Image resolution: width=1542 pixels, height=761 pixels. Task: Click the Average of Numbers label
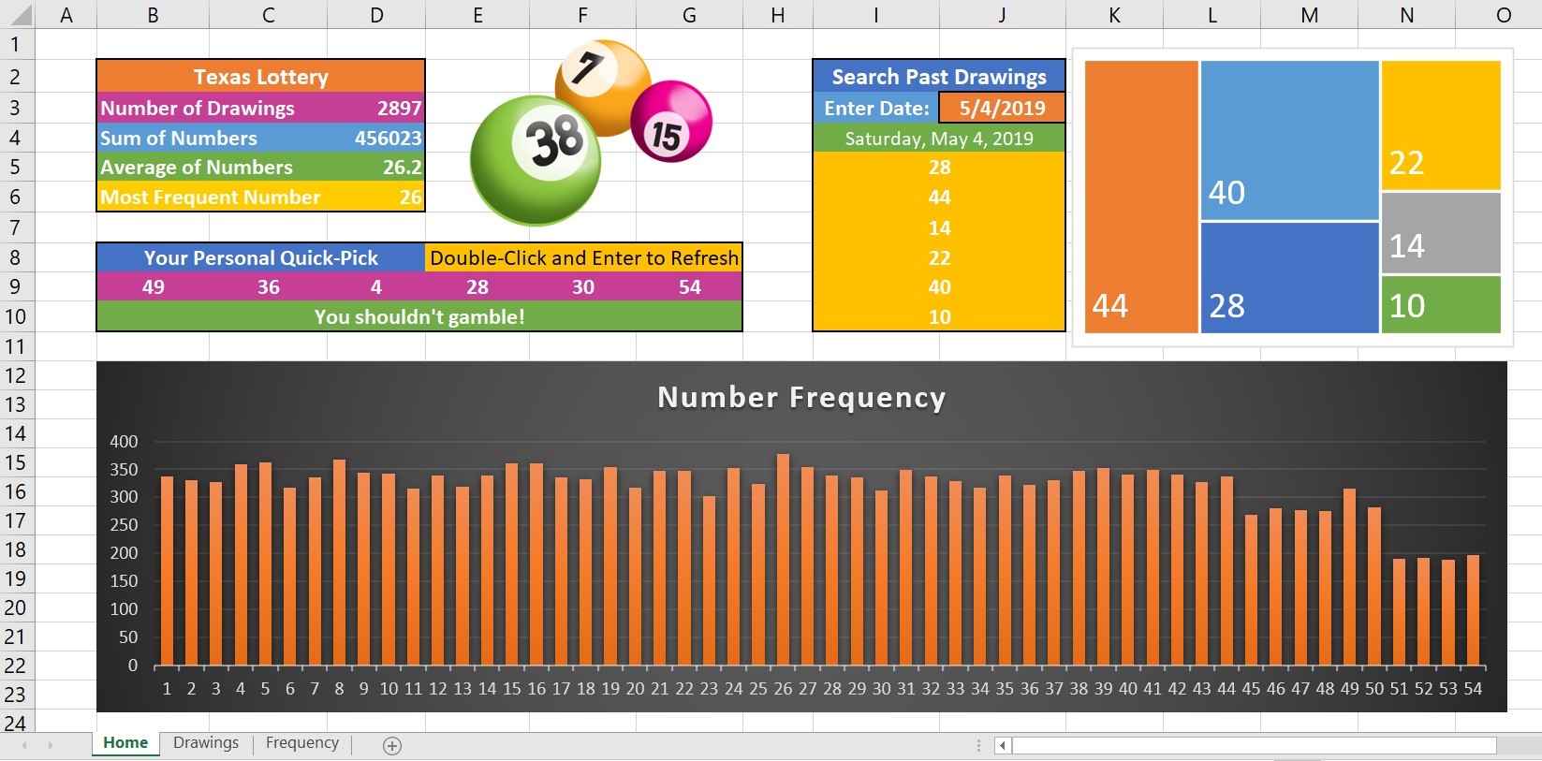pos(197,167)
